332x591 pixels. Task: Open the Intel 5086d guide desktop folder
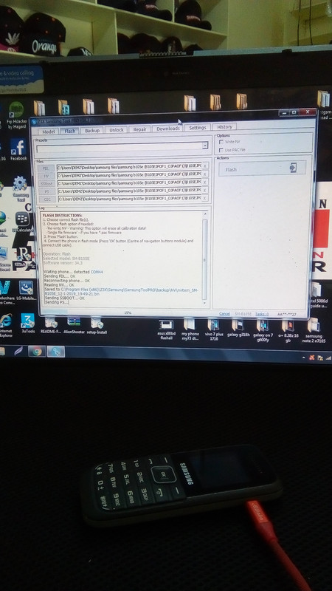[317, 295]
